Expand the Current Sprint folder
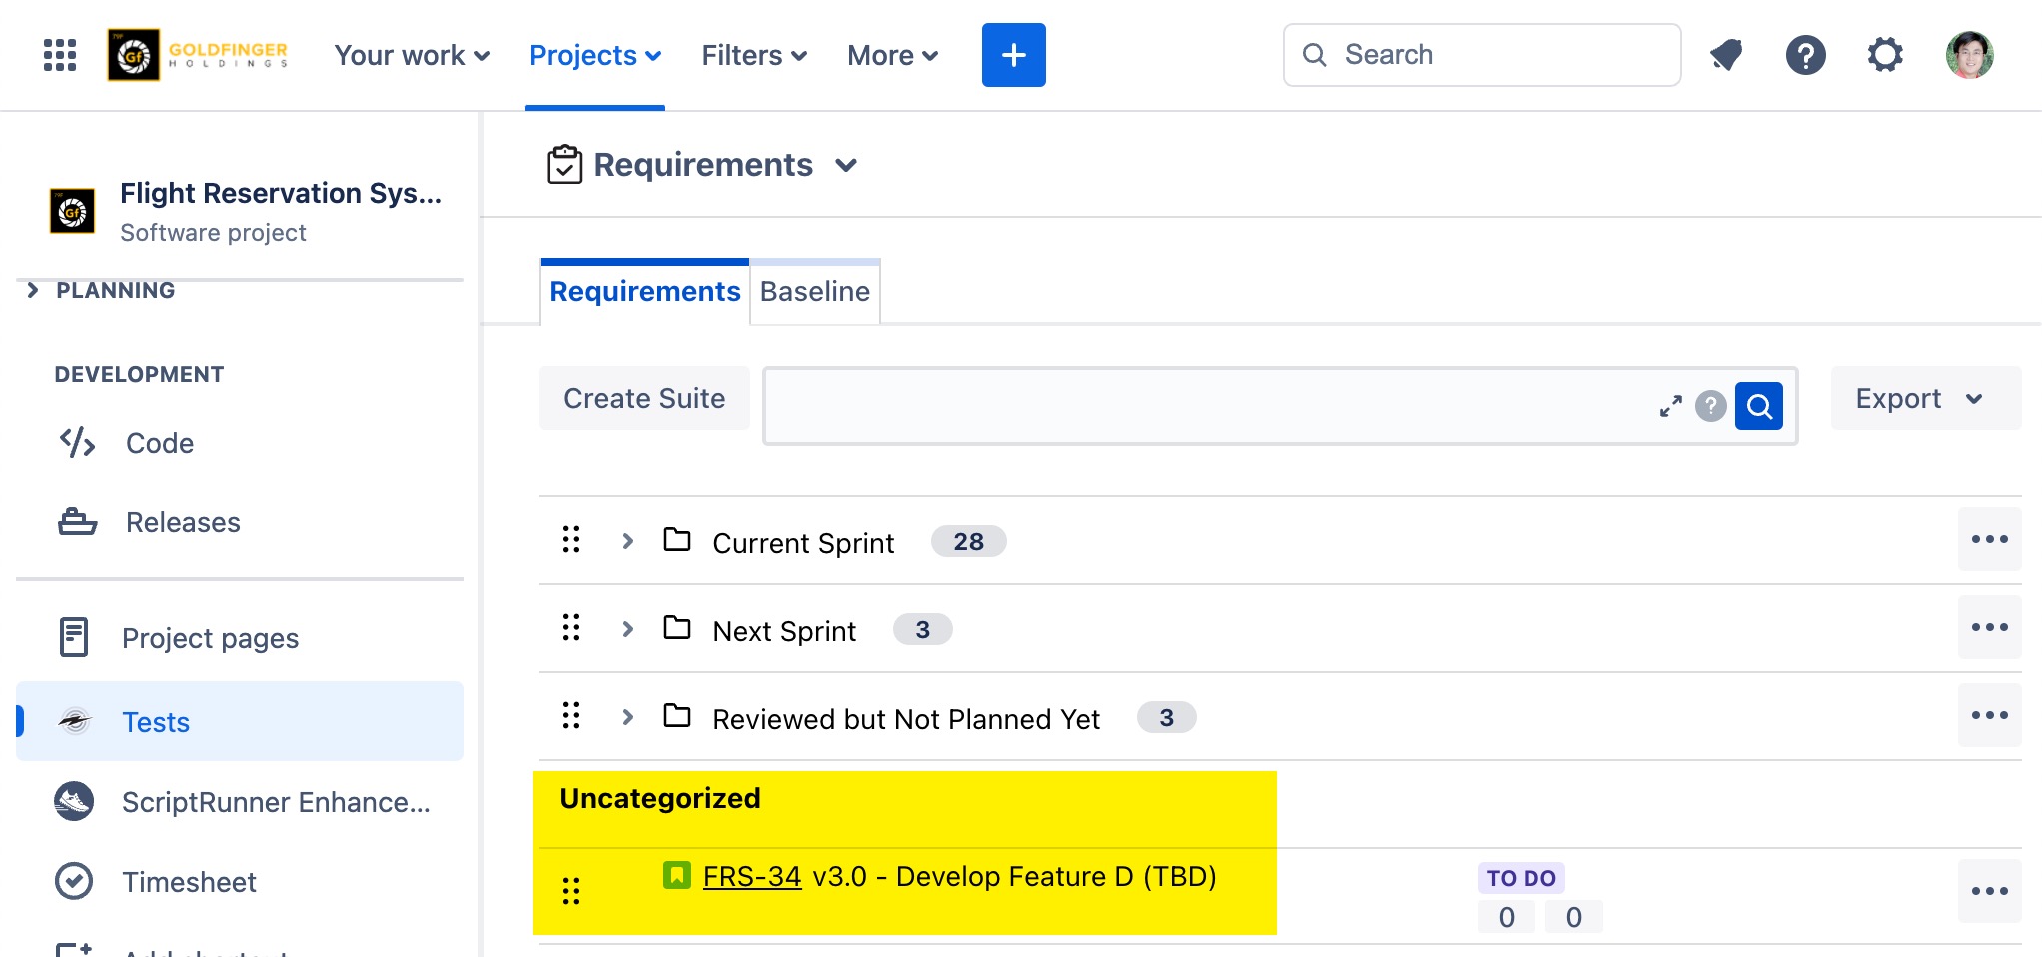This screenshot has width=2042, height=957. point(627,541)
